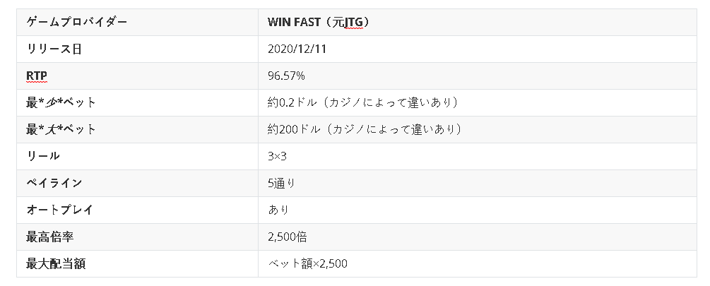Viewport: 710px width, 286px height.
Task: Click the リール label cell
Action: tap(43, 156)
